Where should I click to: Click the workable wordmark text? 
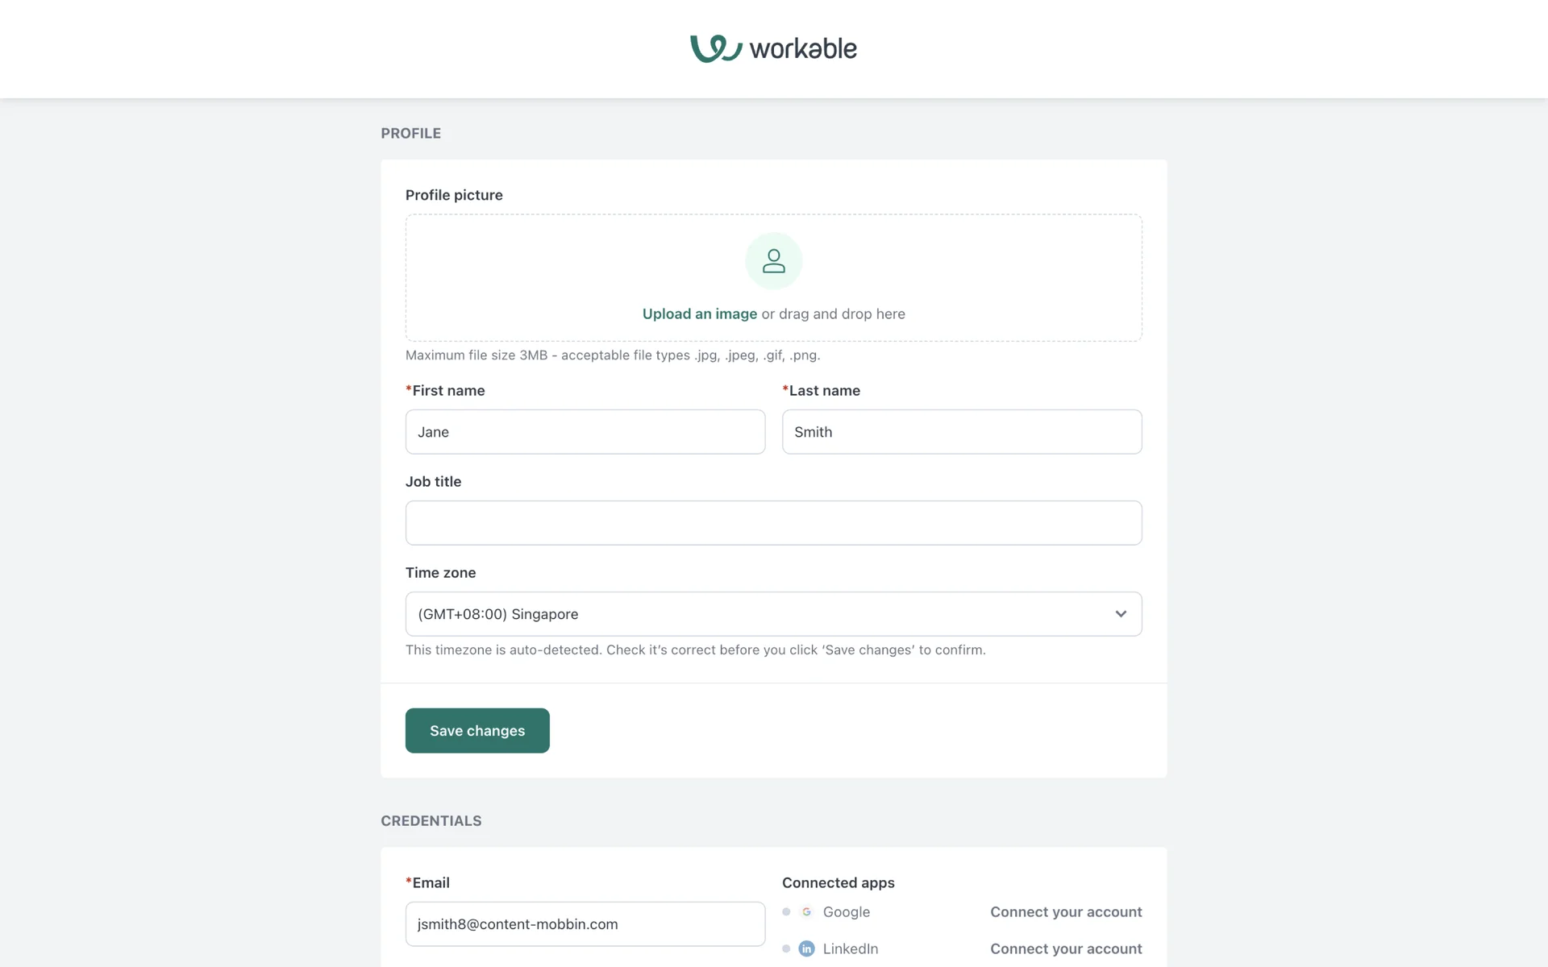803,49
